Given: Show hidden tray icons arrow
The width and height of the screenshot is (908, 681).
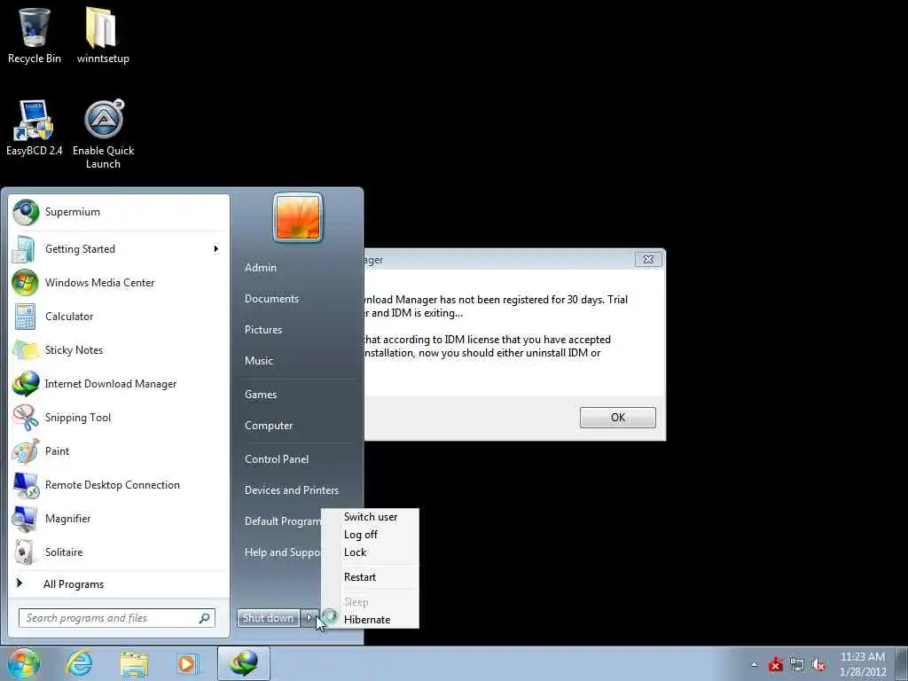Looking at the screenshot, I should point(754,665).
